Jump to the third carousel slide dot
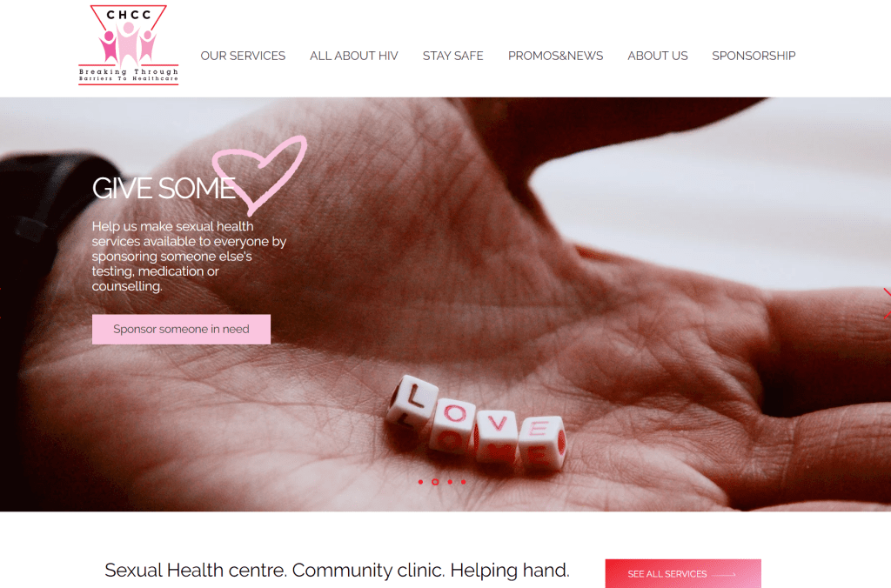This screenshot has height=588, width=891. click(x=450, y=482)
